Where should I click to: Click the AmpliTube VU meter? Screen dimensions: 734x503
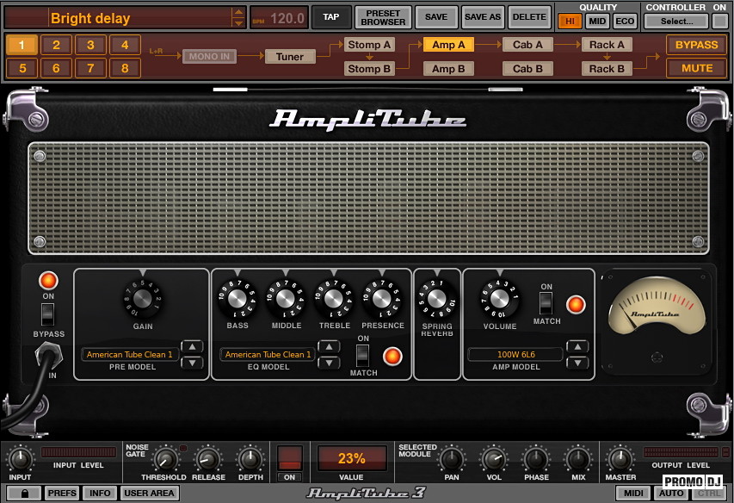[x=657, y=308]
